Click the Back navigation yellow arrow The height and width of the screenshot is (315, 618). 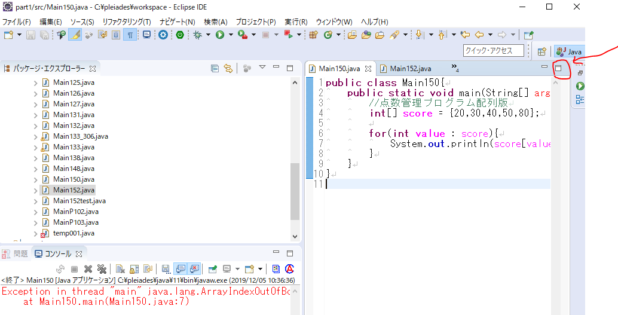(479, 35)
